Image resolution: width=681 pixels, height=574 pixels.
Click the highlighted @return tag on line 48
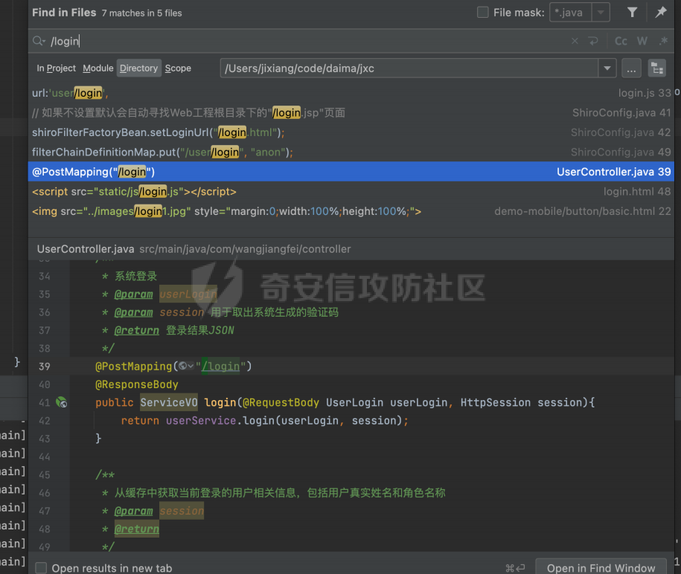click(x=137, y=529)
